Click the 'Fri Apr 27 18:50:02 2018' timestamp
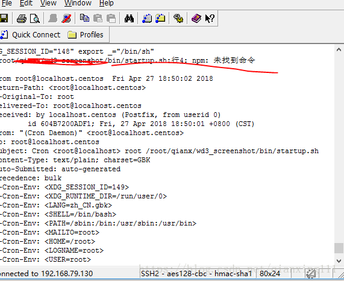The image size is (344, 281). [x=163, y=78]
